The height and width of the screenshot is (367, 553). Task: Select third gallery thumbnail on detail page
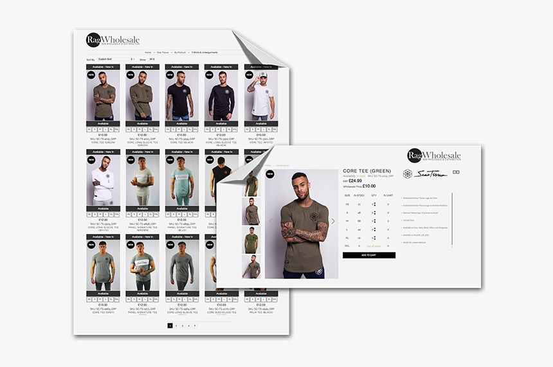pyautogui.click(x=251, y=240)
